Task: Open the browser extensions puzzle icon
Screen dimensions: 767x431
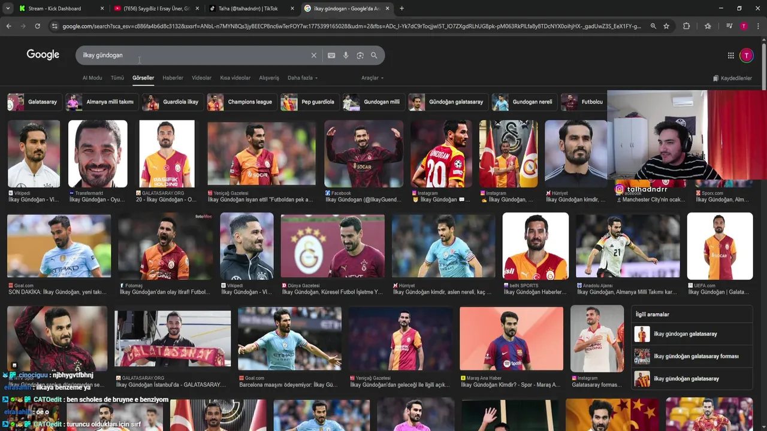Action: click(x=686, y=26)
